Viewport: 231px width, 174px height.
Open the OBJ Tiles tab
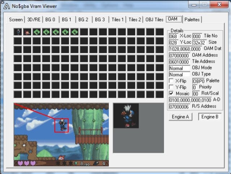coord(154,19)
